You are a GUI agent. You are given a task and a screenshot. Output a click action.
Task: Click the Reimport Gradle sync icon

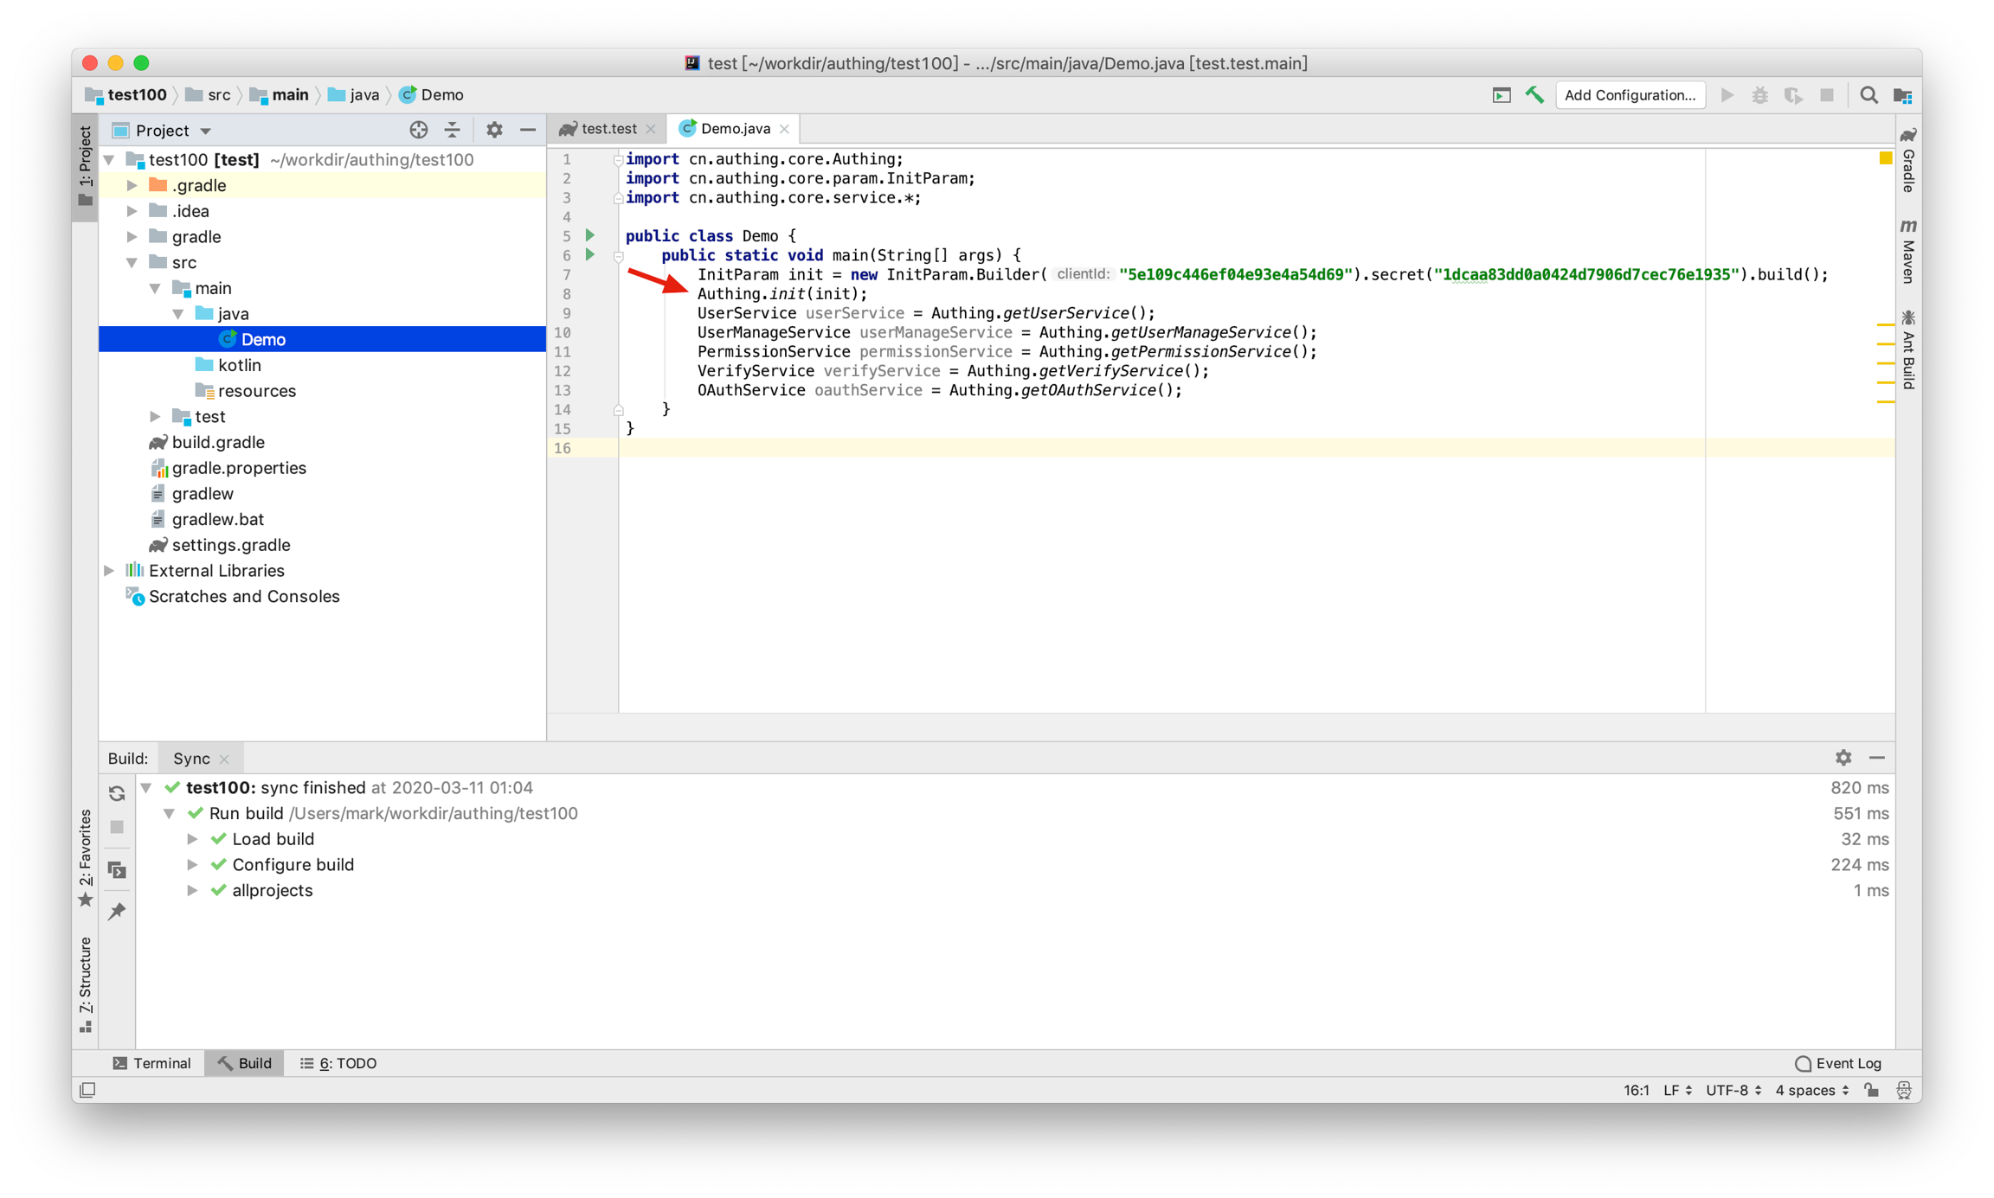pyautogui.click(x=117, y=793)
